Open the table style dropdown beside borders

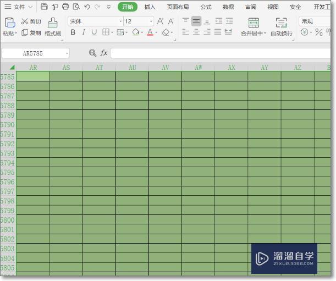click(126, 32)
